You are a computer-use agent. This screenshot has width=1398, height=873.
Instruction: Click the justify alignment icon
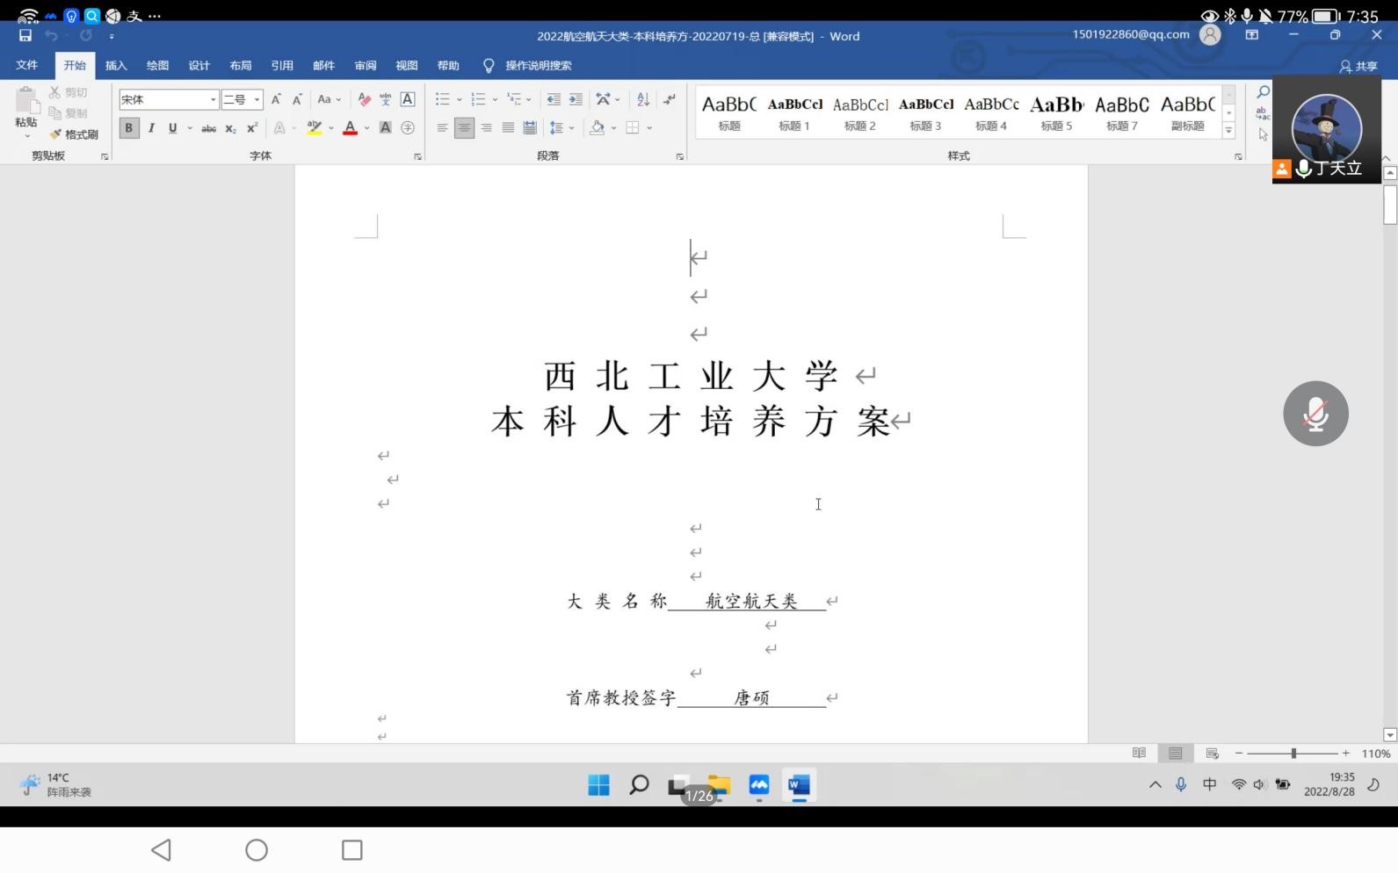[508, 128]
